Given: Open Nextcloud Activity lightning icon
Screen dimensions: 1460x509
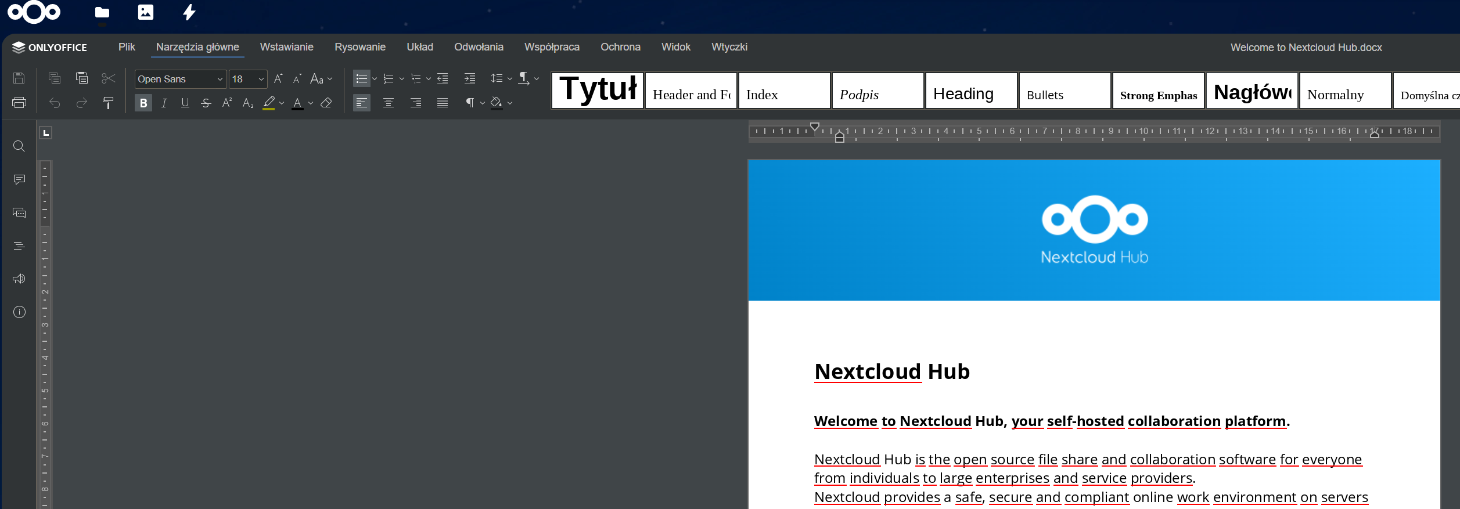Looking at the screenshot, I should pyautogui.click(x=189, y=12).
